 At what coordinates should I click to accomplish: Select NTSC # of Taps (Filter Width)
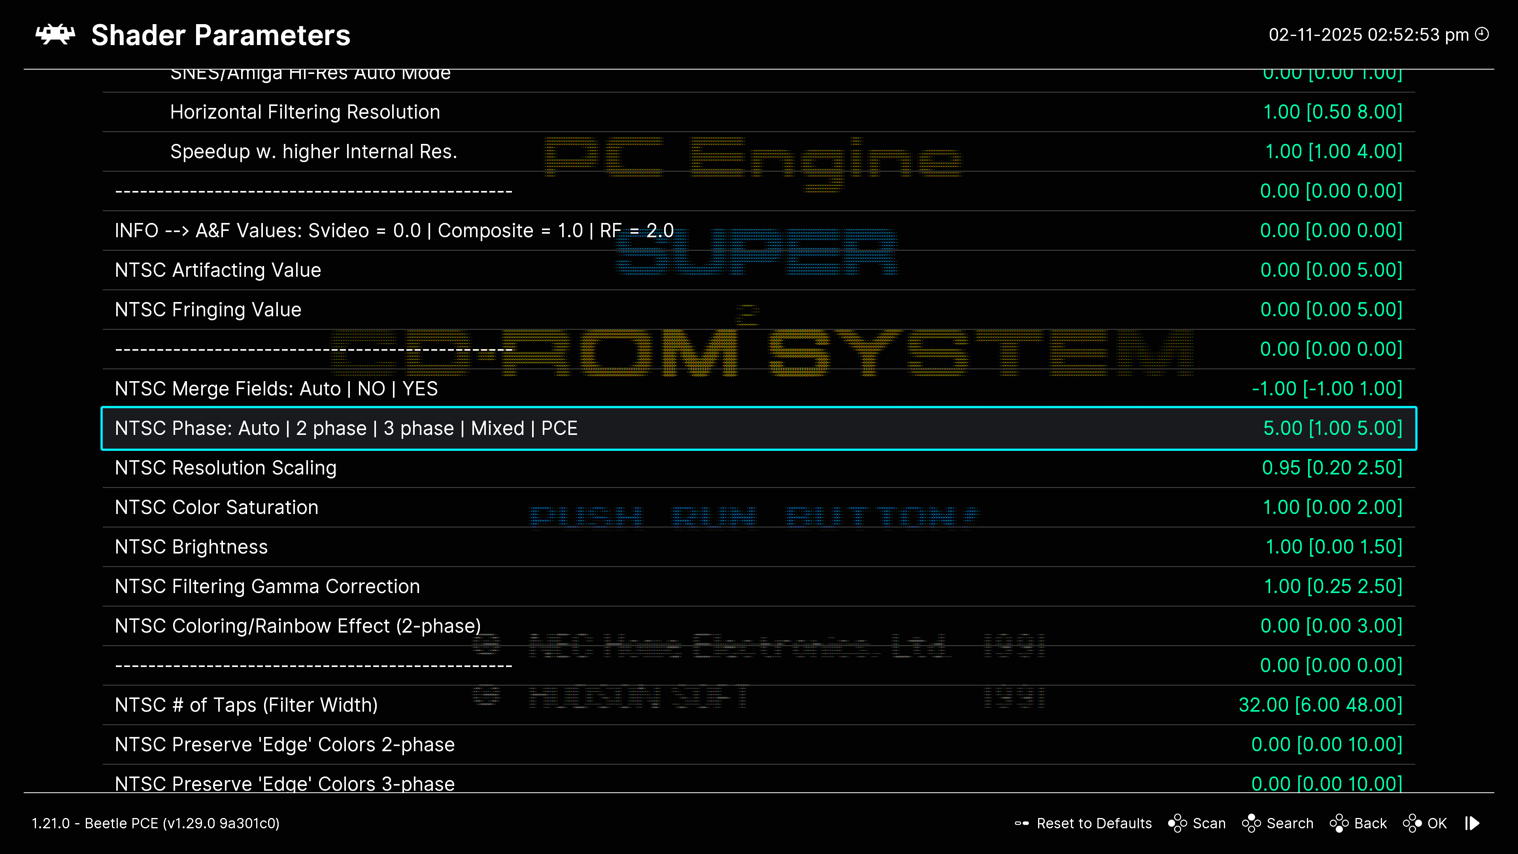pyautogui.click(x=246, y=705)
